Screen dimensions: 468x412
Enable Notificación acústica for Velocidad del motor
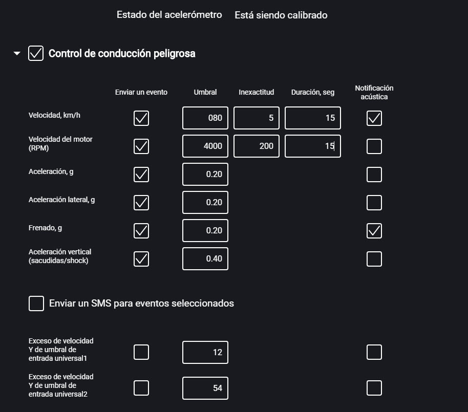coord(374,146)
